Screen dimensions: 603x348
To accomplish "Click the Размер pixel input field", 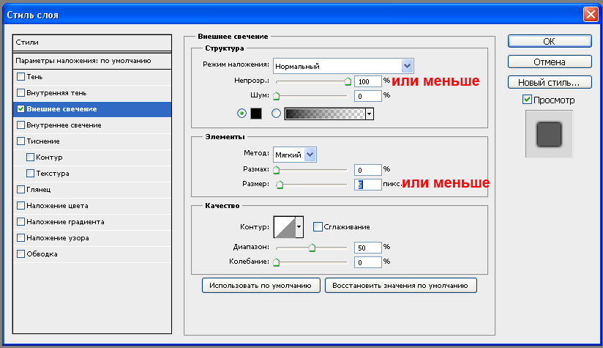I will tap(368, 185).
